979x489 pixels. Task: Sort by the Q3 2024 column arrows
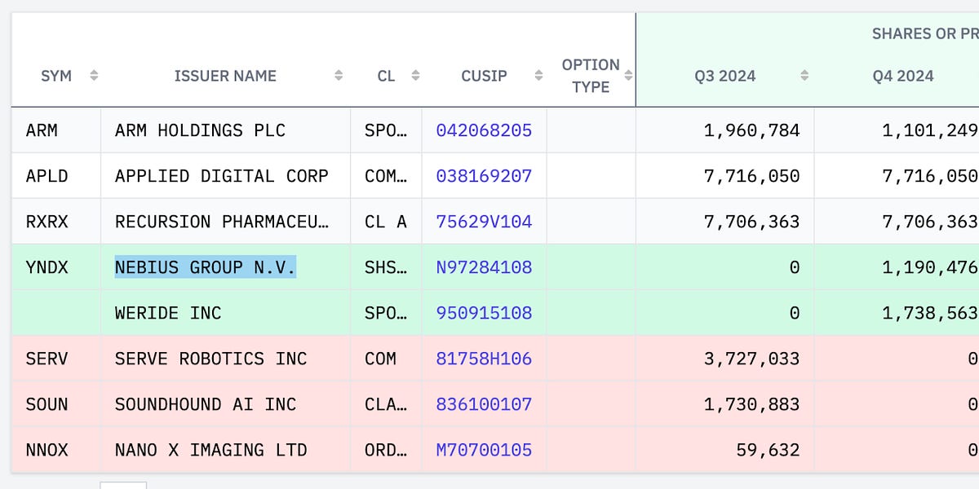[x=804, y=76]
